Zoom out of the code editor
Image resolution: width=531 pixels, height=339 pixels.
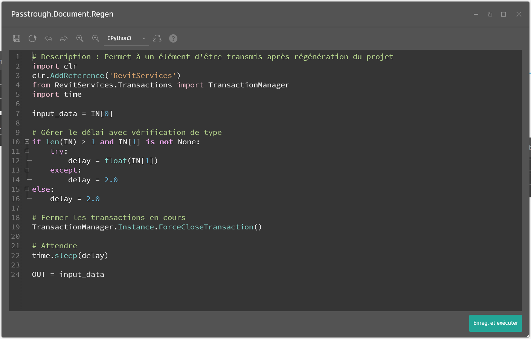point(96,38)
